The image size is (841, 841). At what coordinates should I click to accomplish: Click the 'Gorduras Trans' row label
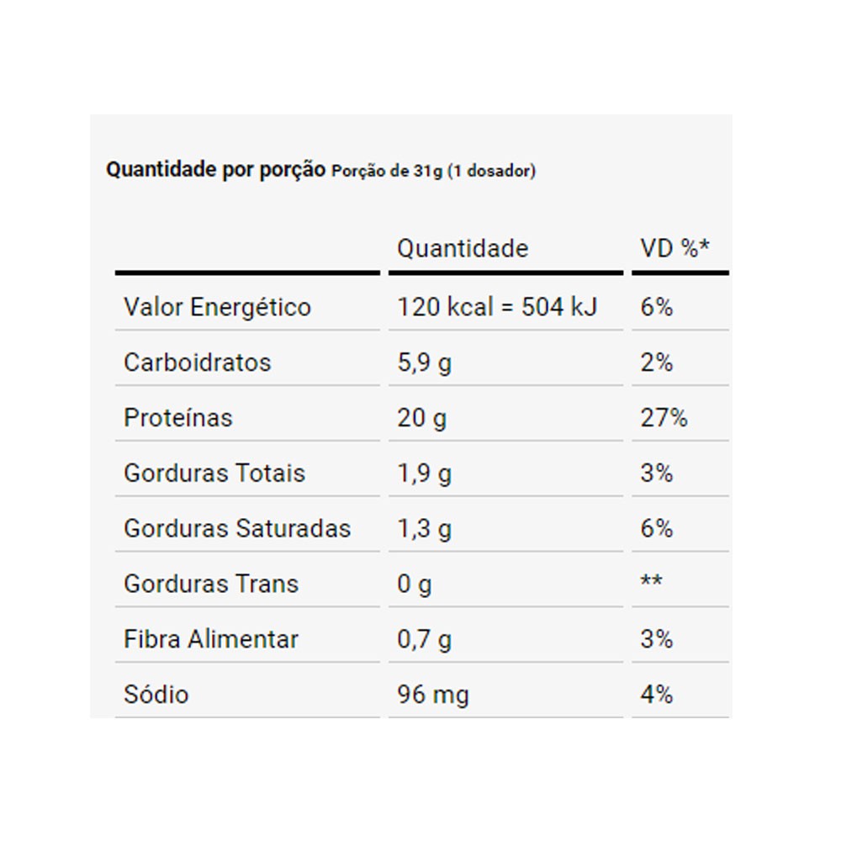tap(211, 584)
